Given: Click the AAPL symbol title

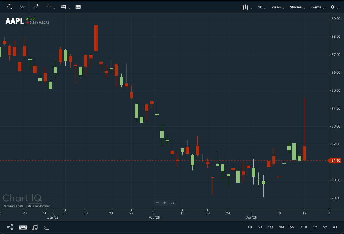Looking at the screenshot, I should click(x=14, y=20).
